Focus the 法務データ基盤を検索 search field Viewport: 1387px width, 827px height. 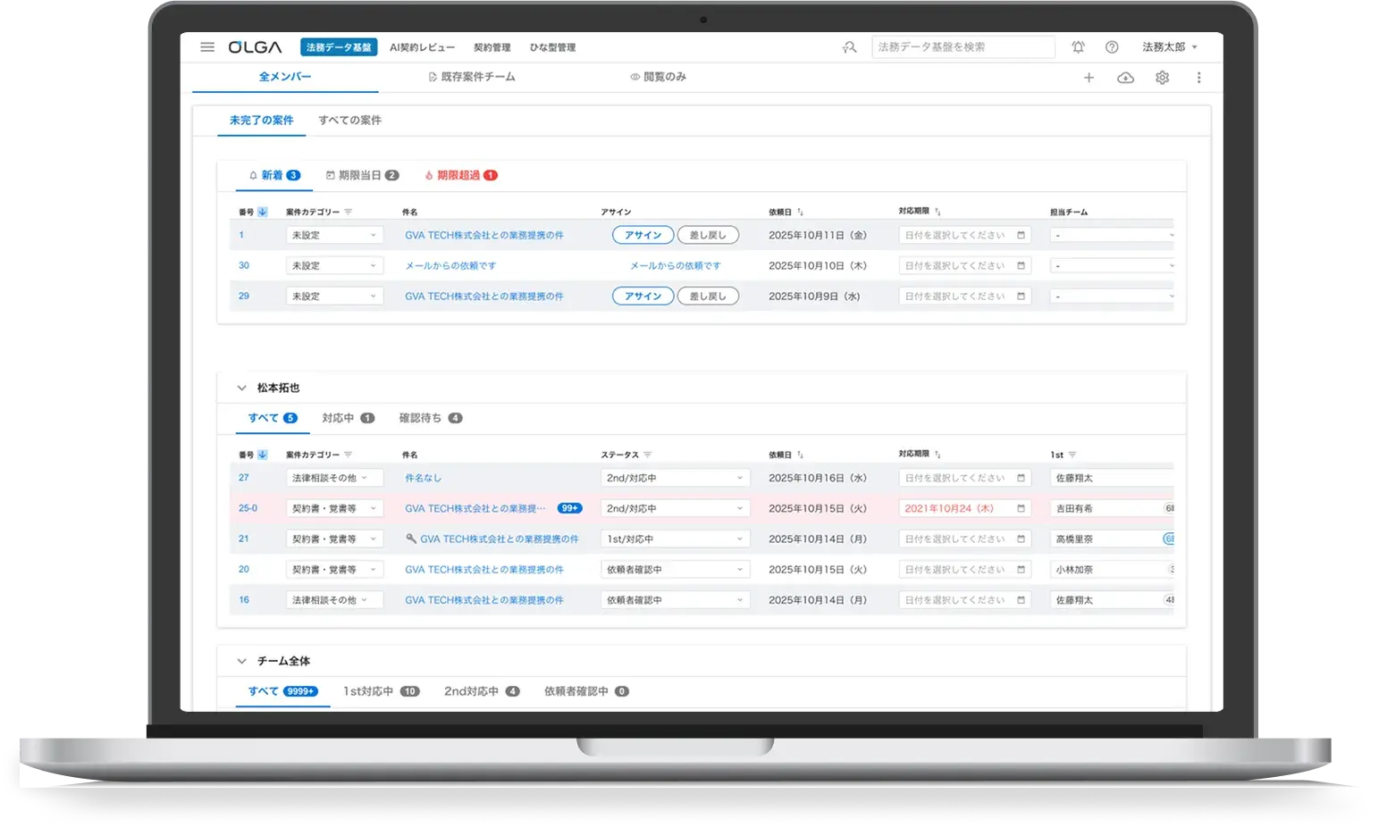[x=963, y=47]
